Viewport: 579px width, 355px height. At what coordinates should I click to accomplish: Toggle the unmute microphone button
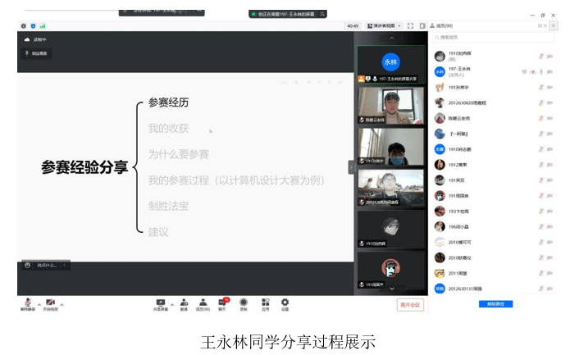(x=28, y=303)
